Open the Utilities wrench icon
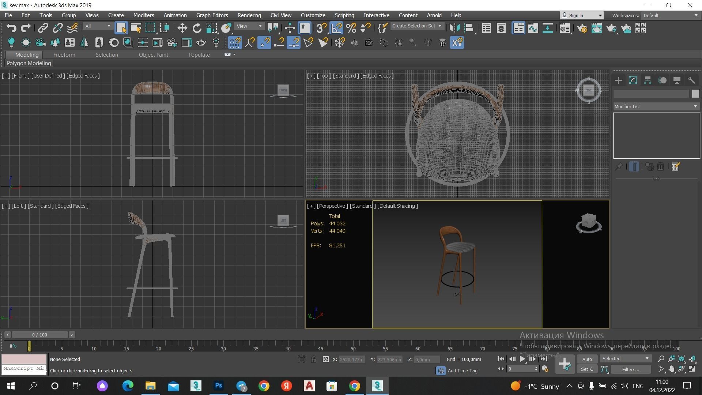 (691, 80)
